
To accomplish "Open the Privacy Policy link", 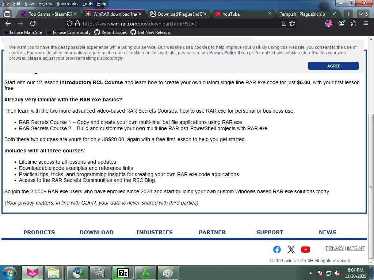I will 222,53.
